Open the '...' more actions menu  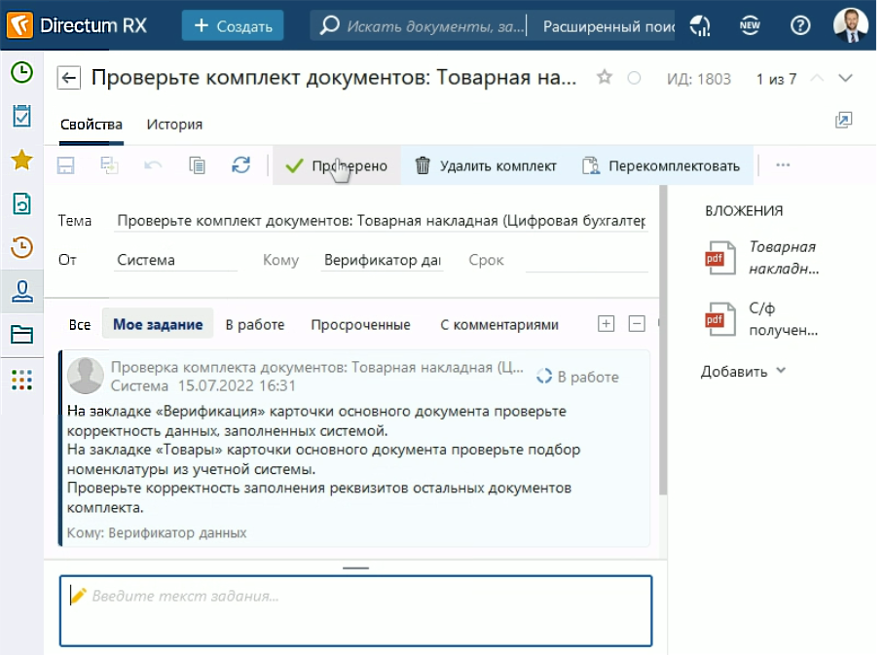pyautogui.click(x=782, y=165)
